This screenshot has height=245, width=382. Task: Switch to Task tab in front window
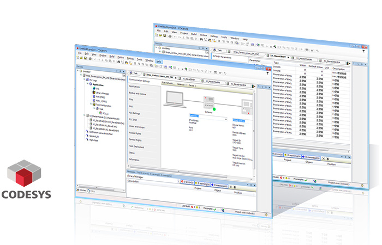click(x=135, y=73)
